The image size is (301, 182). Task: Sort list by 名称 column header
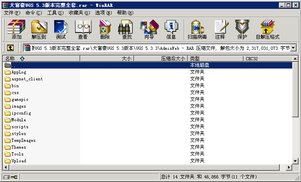[x=40, y=59]
